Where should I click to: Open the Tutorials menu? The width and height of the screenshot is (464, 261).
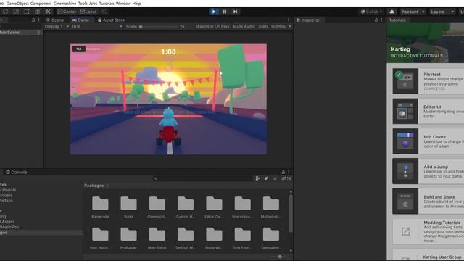point(107,4)
